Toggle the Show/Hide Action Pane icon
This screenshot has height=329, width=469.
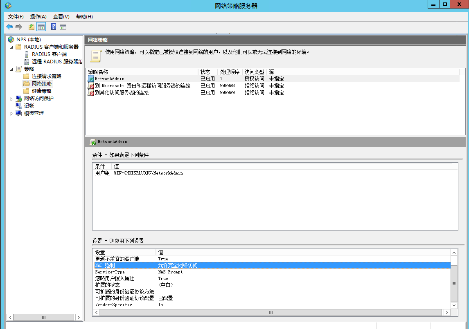pyautogui.click(x=63, y=27)
